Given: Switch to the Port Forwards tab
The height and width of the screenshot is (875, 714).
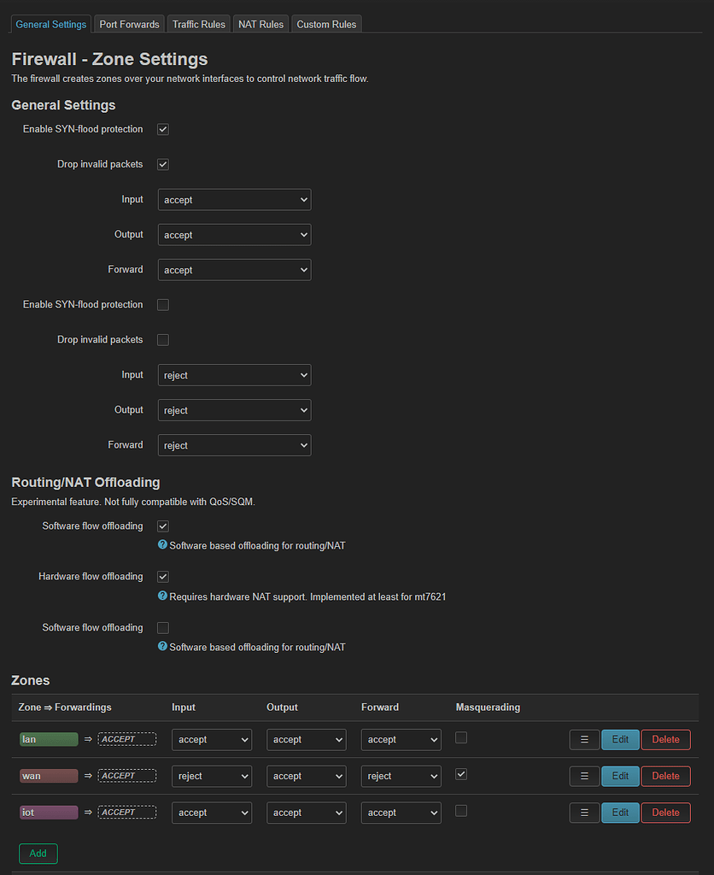Looking at the screenshot, I should [x=128, y=24].
